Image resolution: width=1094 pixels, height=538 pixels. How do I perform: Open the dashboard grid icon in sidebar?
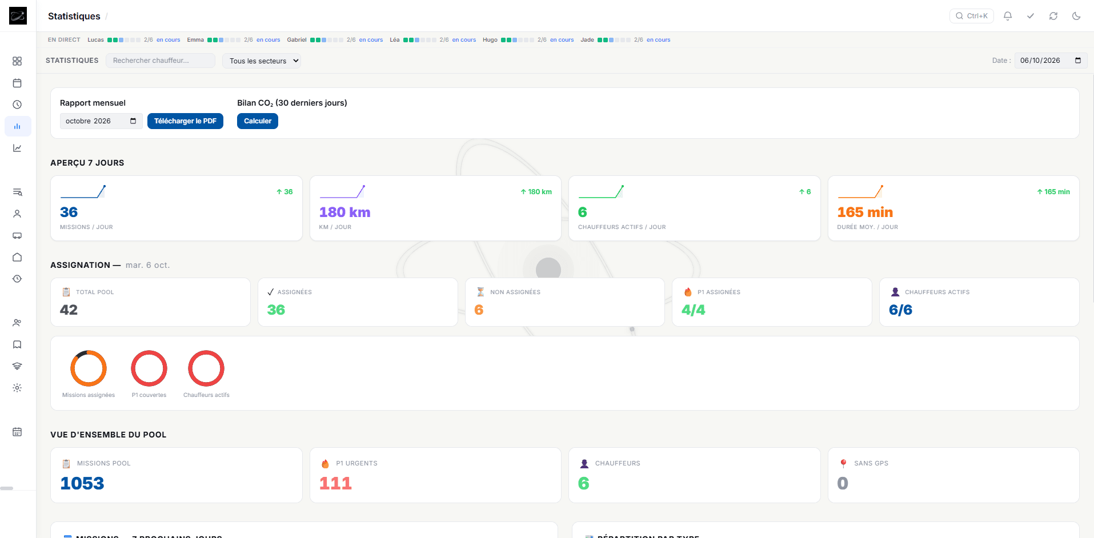[17, 61]
